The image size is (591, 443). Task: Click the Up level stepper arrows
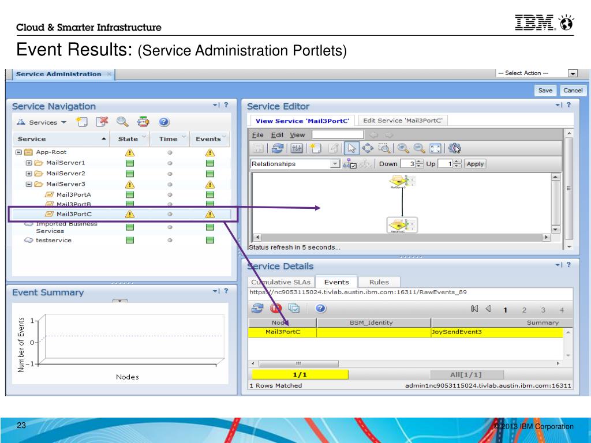pos(457,164)
